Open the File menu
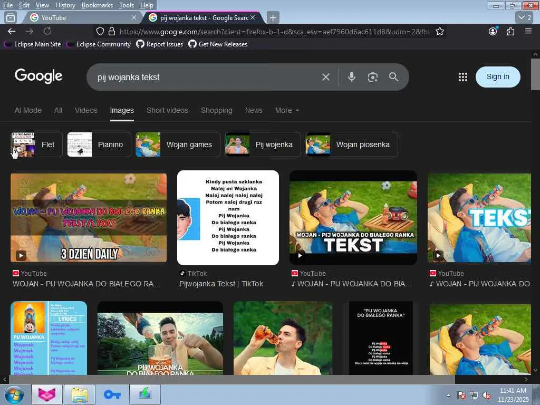The height and width of the screenshot is (405, 540). (x=8, y=5)
